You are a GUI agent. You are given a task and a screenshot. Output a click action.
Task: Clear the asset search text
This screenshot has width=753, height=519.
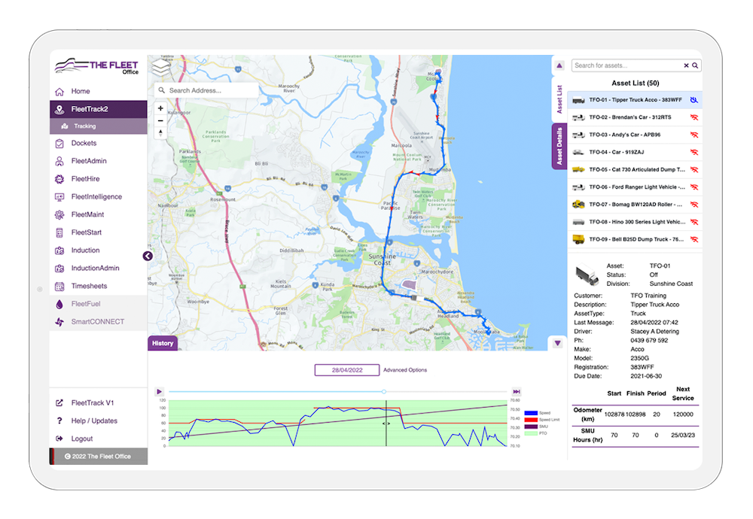pos(686,65)
